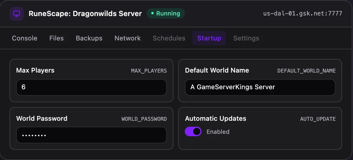Click the DEFAULT_WORLD_NAME variable label
Screen dimensions: 353x160
(307, 71)
